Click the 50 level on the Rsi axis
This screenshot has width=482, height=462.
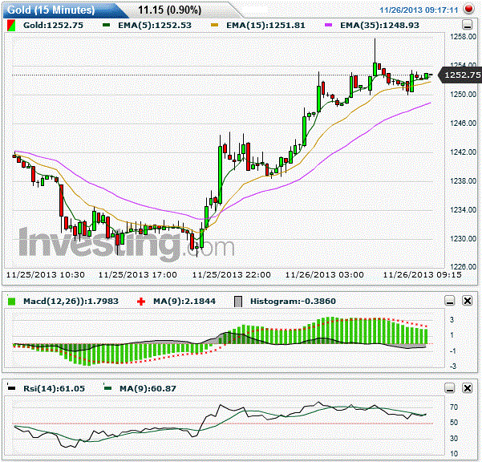pos(454,423)
